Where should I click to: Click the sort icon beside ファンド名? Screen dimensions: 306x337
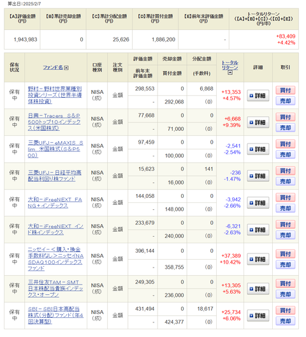click(66, 68)
